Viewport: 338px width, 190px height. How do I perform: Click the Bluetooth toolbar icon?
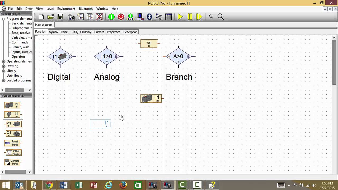(x=149, y=17)
